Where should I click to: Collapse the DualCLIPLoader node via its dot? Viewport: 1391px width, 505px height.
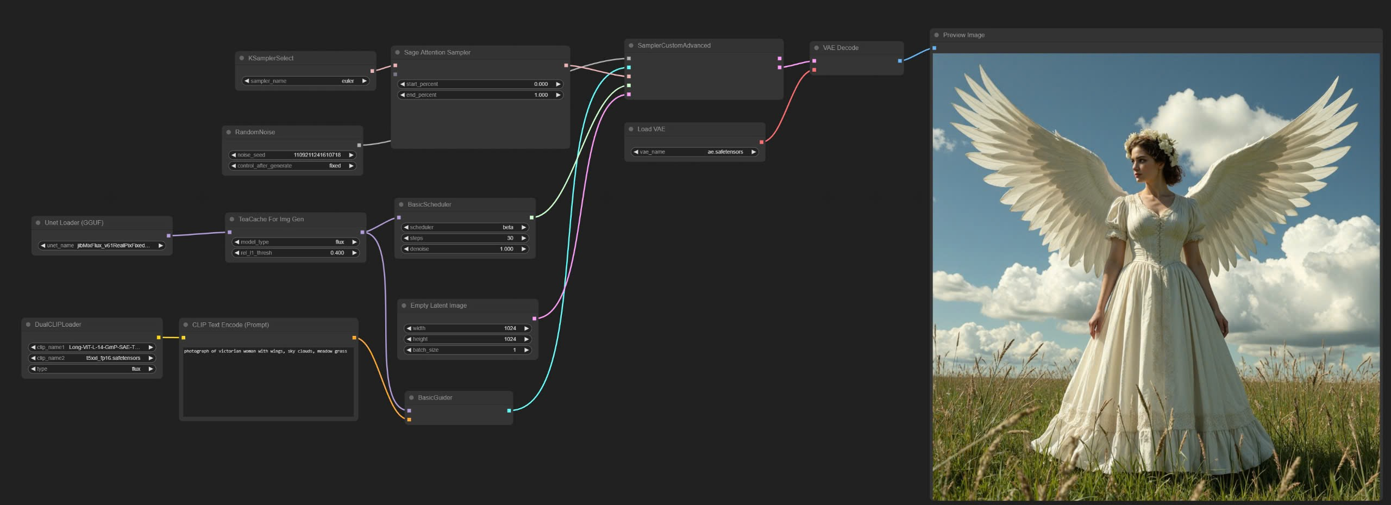tap(28, 325)
